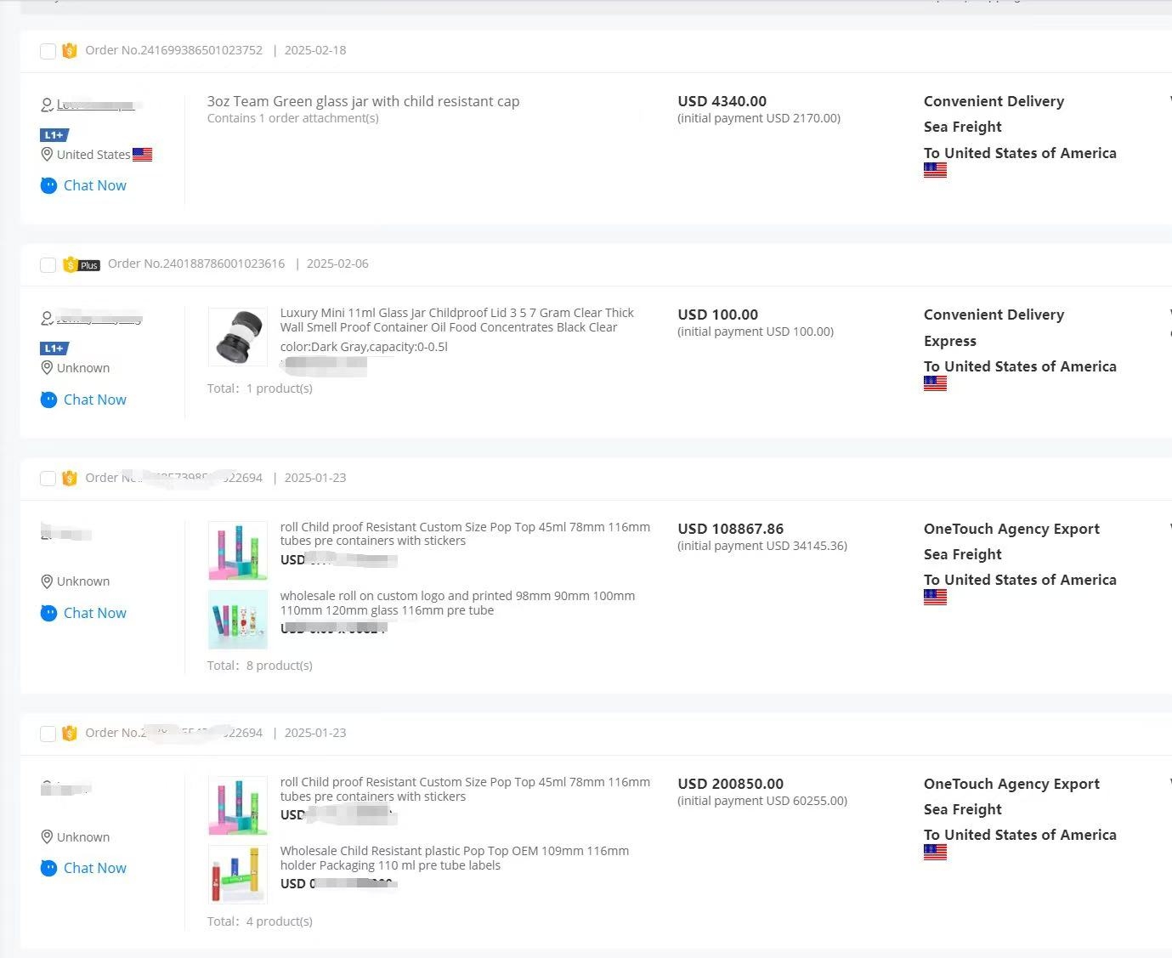This screenshot has width=1172, height=958.
Task: Click the black mini glass jar thumbnail
Action: click(238, 337)
